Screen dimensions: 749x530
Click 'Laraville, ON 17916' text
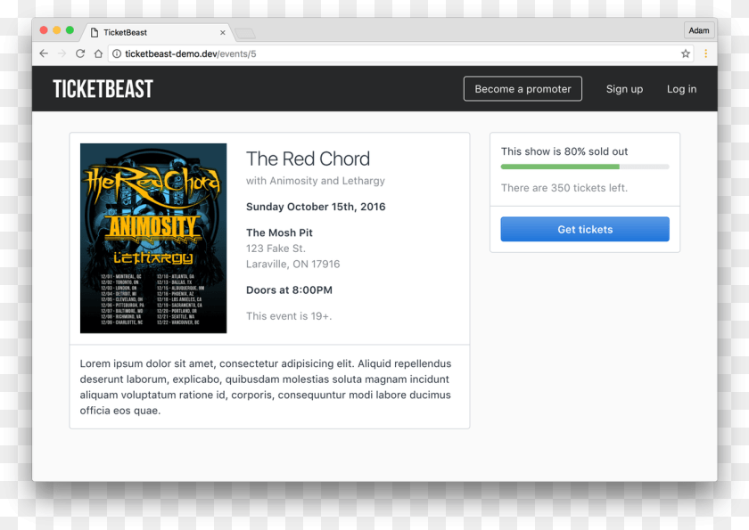(292, 265)
